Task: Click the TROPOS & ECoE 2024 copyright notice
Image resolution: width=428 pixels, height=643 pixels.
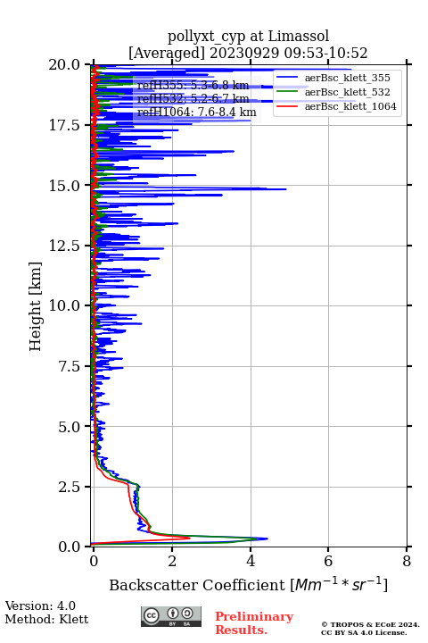Action: coord(370,628)
